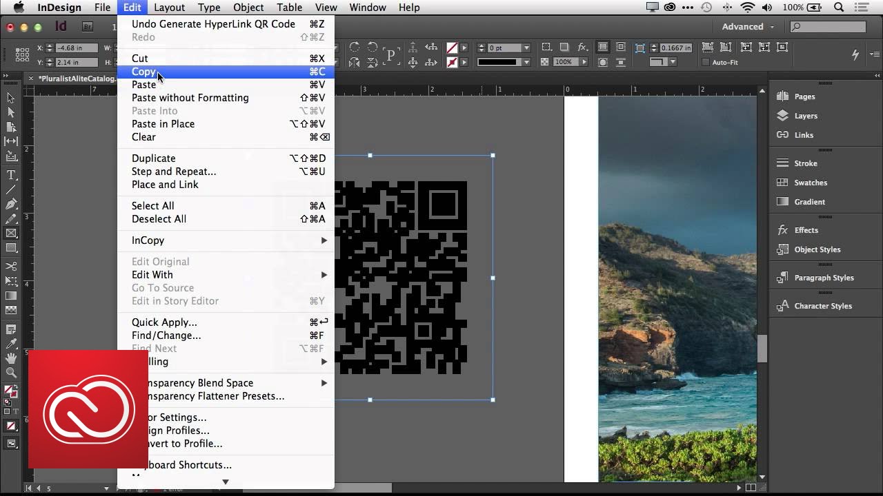
Task: Open the stroke weight dropdown
Action: pos(526,48)
